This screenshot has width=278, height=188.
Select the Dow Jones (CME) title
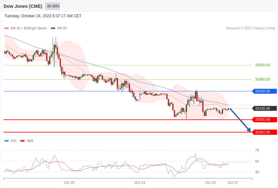point(23,7)
